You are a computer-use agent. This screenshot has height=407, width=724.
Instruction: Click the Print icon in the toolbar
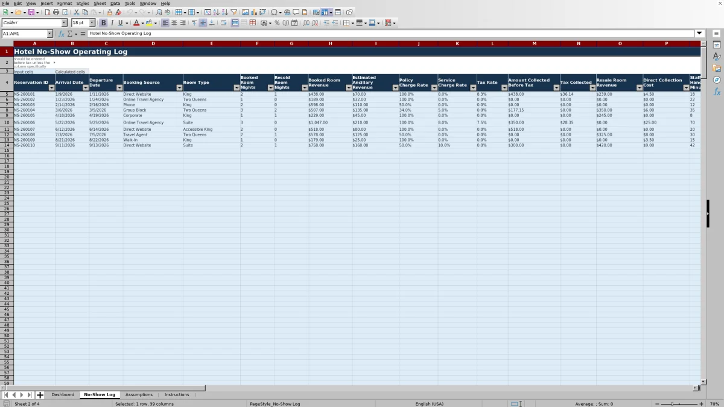56,12
